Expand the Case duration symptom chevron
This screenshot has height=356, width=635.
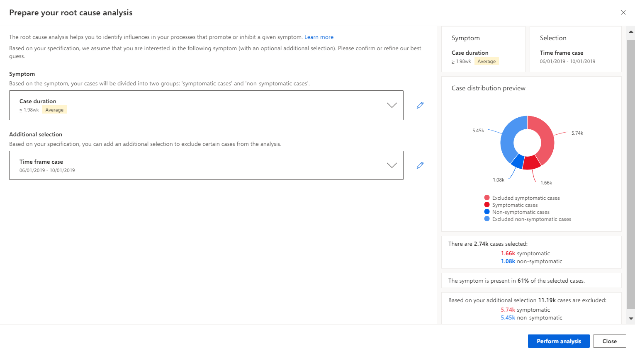[x=392, y=105]
